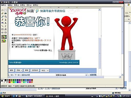Viewport: 131px width, 98px height.
Task: Select the Airbrush tool
Action: click(x=2, y=23)
